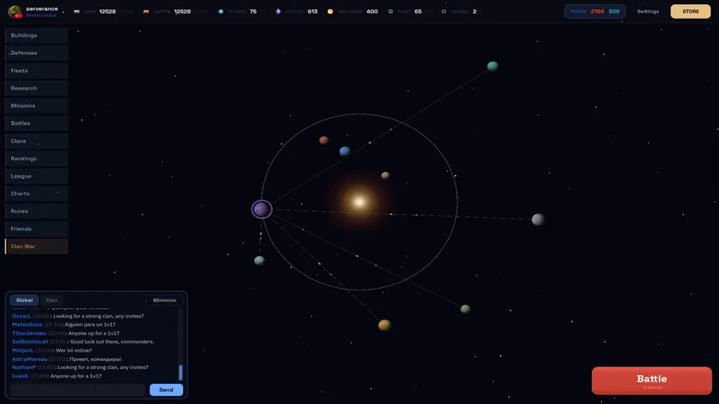Image resolution: width=719 pixels, height=404 pixels.
Task: Click the red Battle button
Action: pyautogui.click(x=651, y=380)
